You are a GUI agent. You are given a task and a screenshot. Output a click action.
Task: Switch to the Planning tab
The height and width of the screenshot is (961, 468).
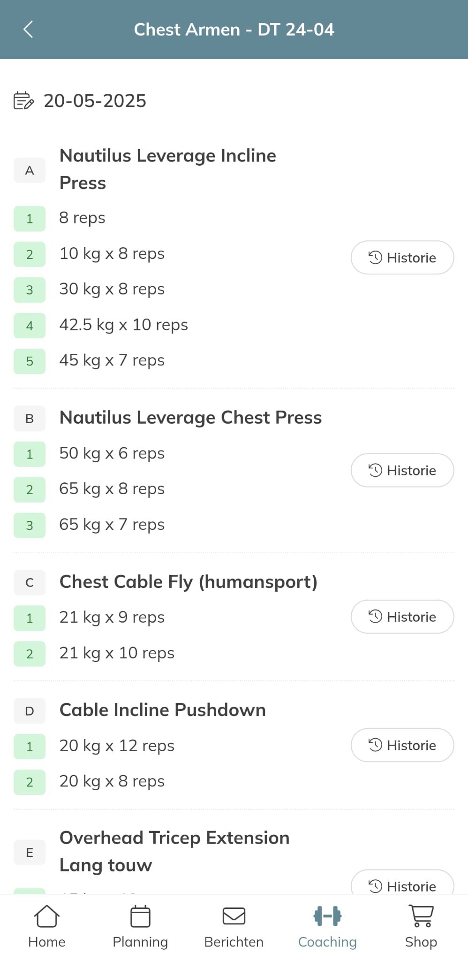point(140,927)
